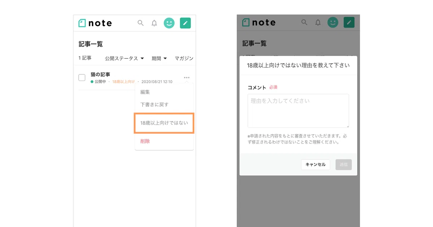Tick the checkbox beside 猫の記事
Screen dimensions: 433x227
(x=82, y=77)
